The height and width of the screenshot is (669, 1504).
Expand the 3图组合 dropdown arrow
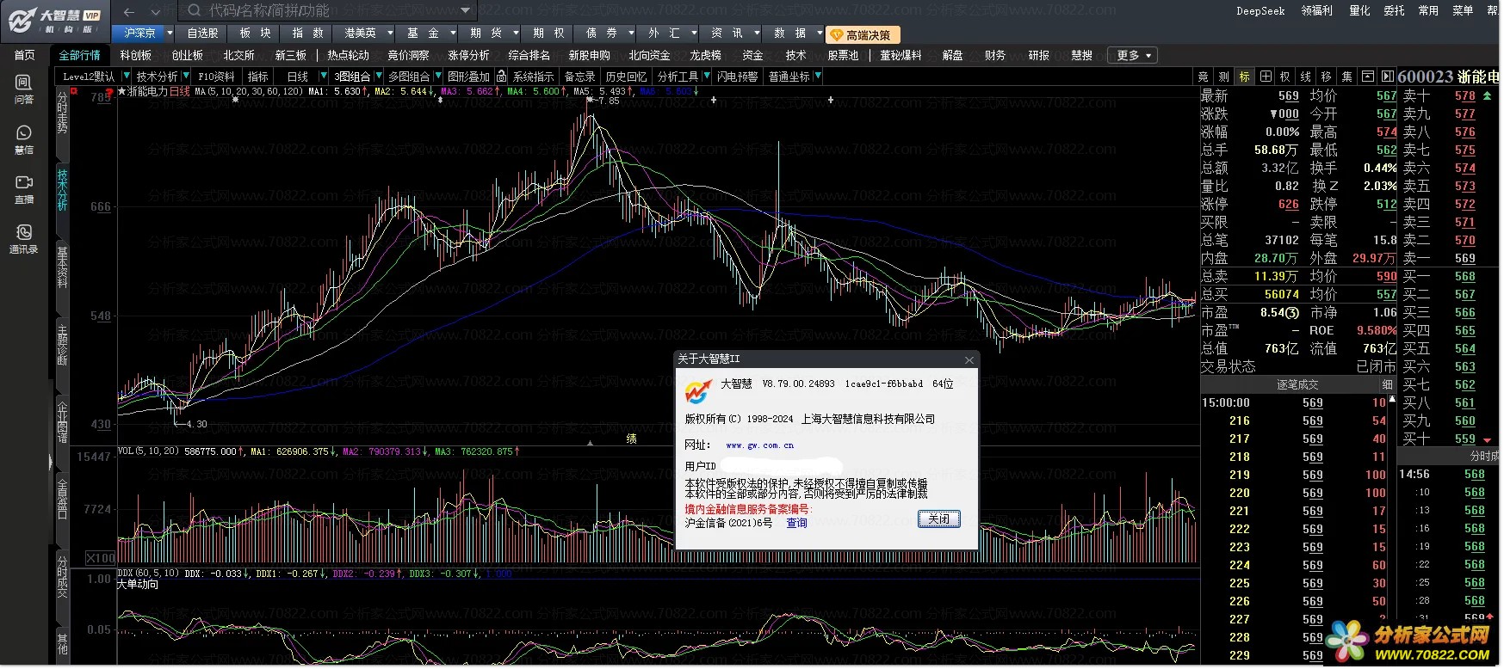tap(377, 77)
